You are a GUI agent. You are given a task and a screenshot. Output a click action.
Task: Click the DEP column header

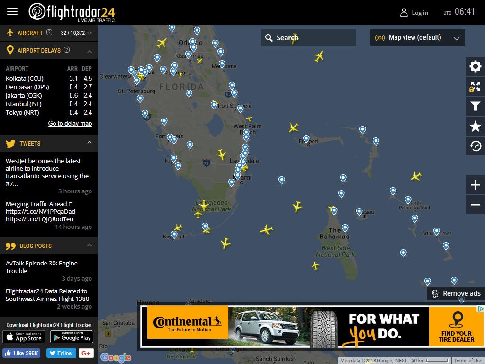(x=87, y=69)
